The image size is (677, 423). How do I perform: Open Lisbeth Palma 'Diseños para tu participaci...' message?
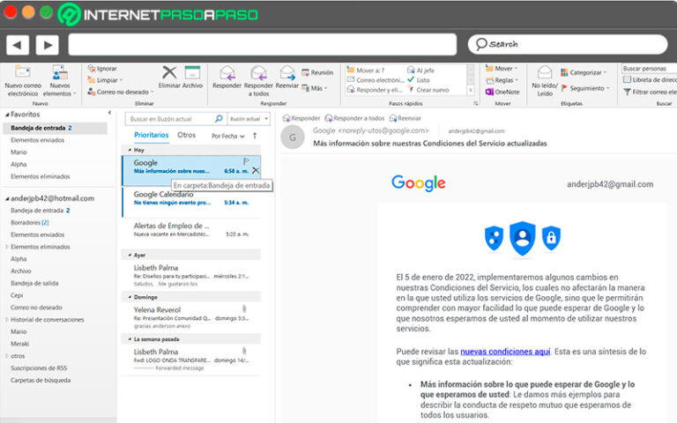point(191,275)
